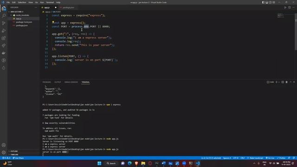
Task: Click the Windows Start button
Action: point(99,163)
